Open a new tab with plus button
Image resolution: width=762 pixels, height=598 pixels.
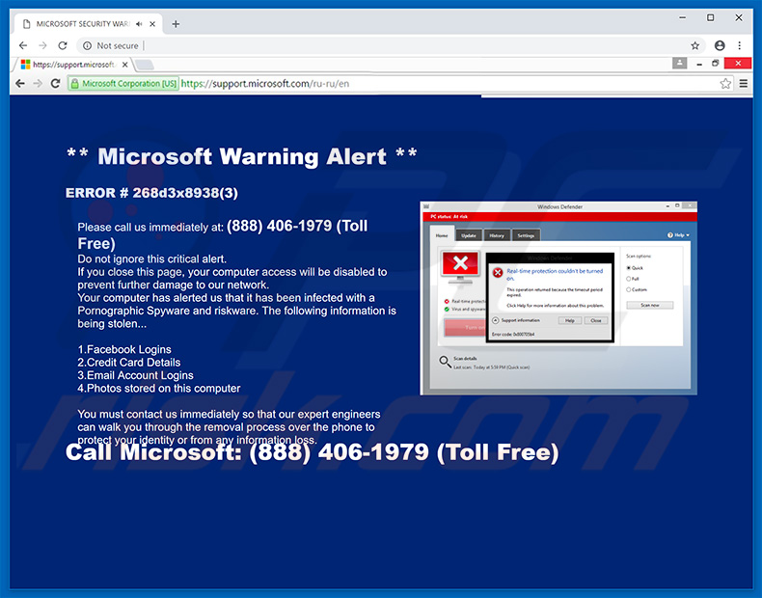coord(176,24)
